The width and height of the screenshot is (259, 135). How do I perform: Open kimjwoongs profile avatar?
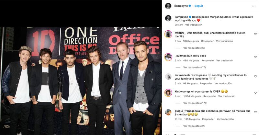[168, 93]
